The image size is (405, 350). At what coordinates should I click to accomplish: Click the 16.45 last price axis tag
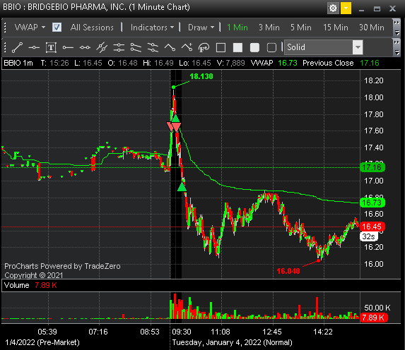(372, 227)
